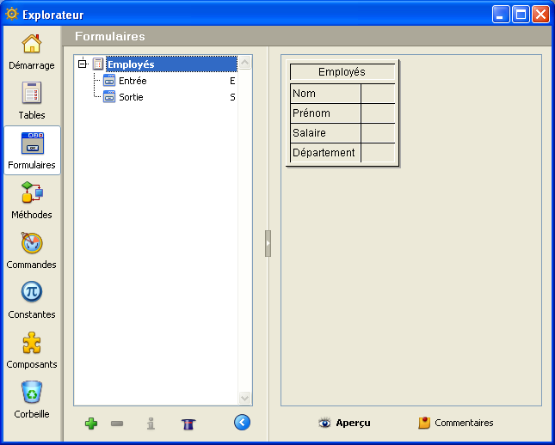Click the blue back arrow button
The height and width of the screenshot is (445, 555).
pyautogui.click(x=242, y=422)
